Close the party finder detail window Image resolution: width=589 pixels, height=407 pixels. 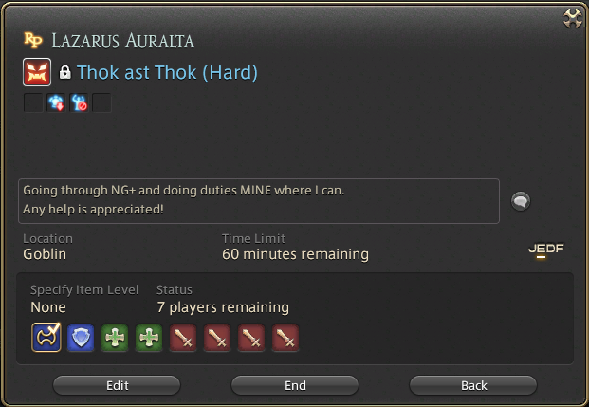573,18
